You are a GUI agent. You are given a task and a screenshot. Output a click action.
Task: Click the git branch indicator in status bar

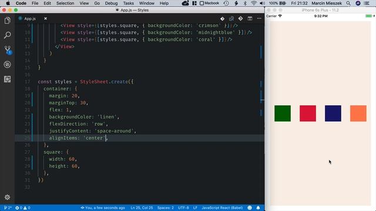coord(8,207)
